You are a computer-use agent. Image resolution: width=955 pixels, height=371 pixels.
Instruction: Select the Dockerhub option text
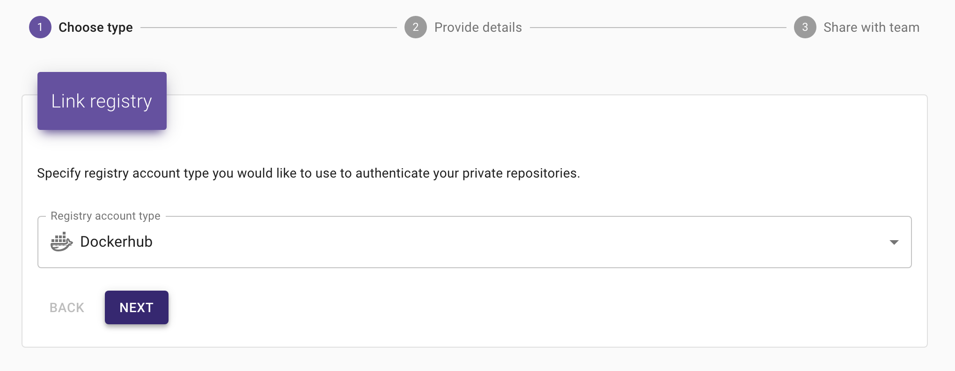pyautogui.click(x=117, y=242)
